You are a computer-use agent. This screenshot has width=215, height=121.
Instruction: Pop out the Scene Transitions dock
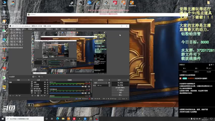pyautogui.click(x=109, y=80)
